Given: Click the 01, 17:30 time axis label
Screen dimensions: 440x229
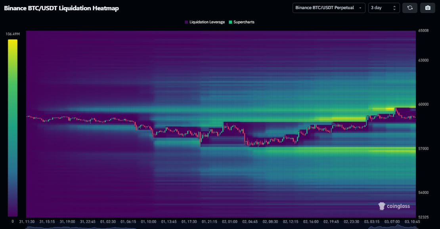Looking at the screenshot, I should (189, 222).
